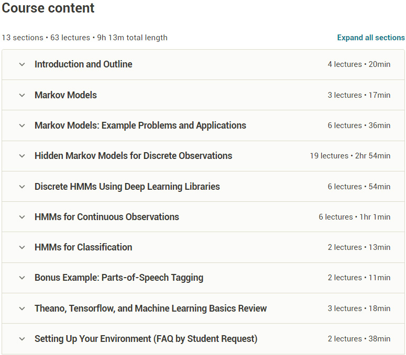This screenshot has height=355, width=406.
Task: Click the 6 lectures 1hr 1min label
Action: 355,217
